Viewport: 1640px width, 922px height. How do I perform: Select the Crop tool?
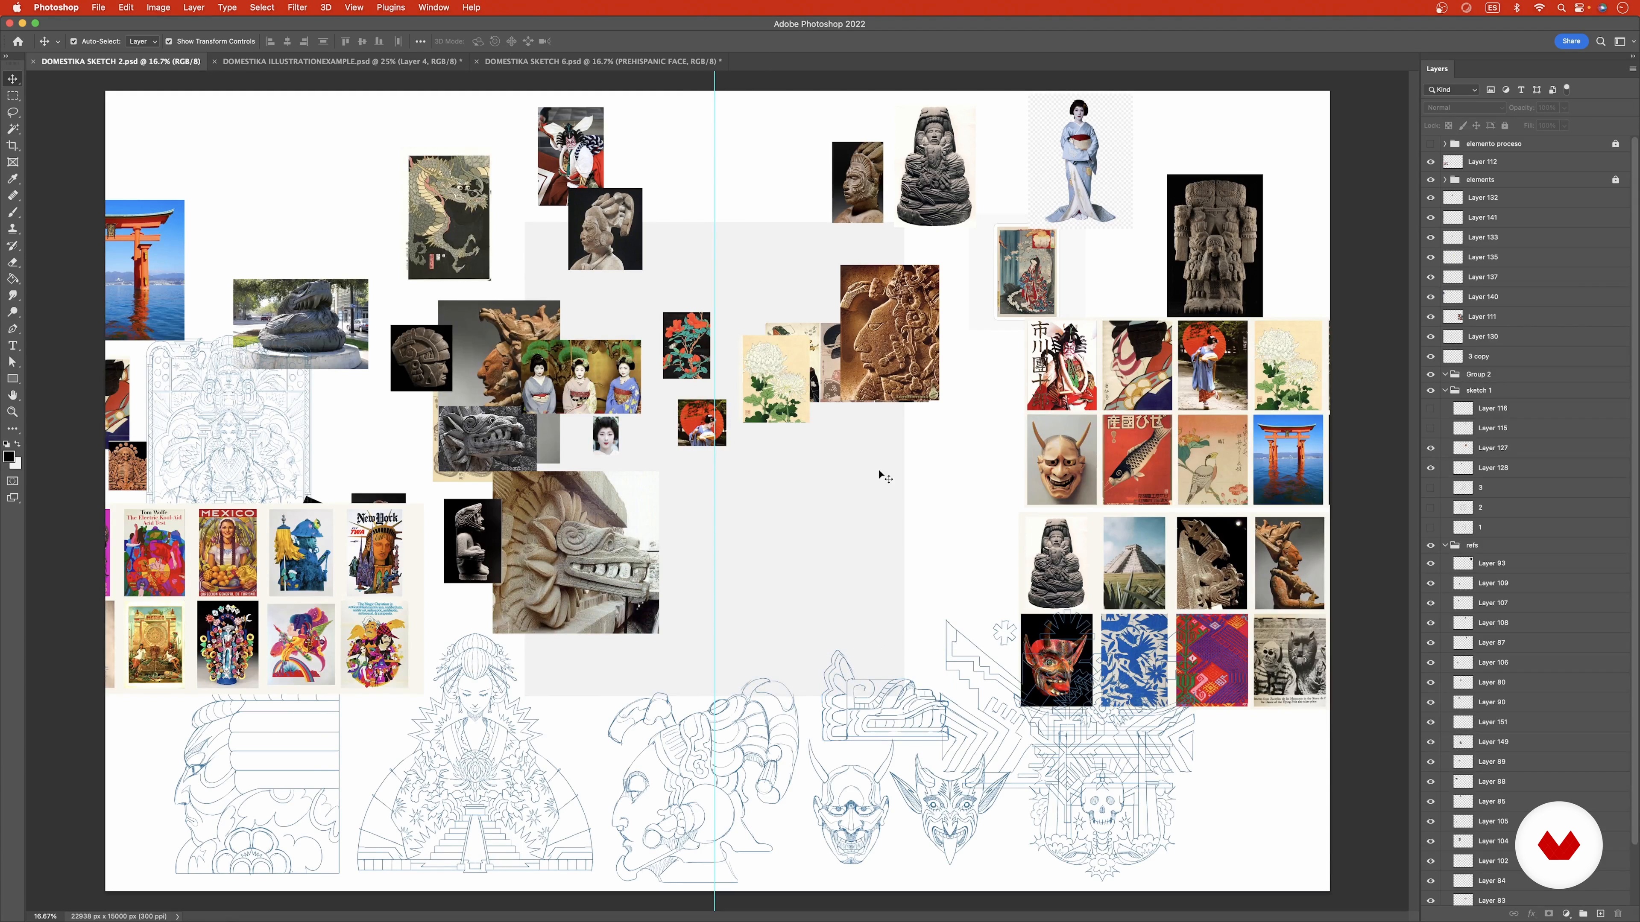click(x=13, y=146)
